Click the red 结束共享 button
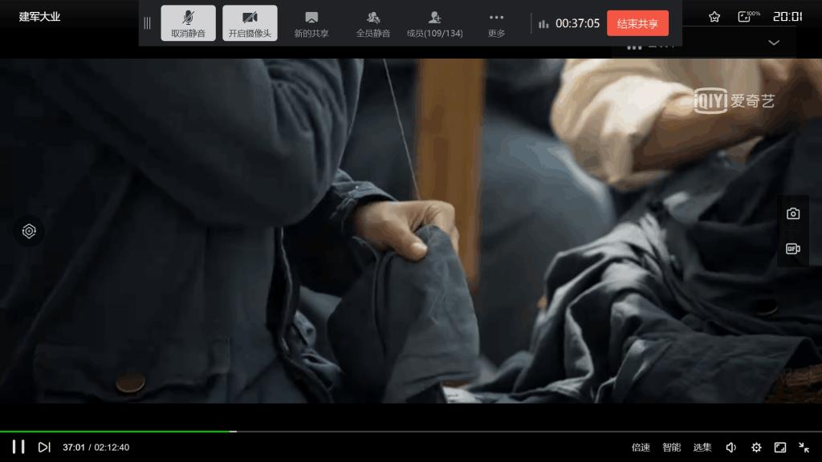Image resolution: width=822 pixels, height=462 pixels. coord(637,23)
